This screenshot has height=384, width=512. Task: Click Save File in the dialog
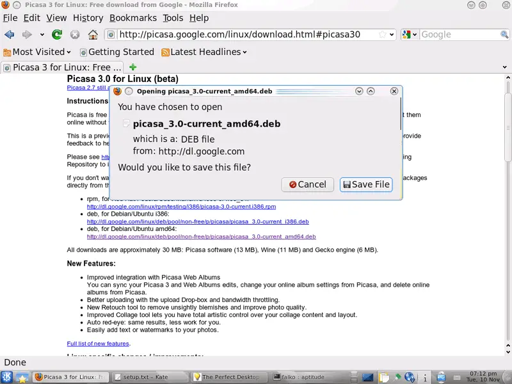point(366,184)
